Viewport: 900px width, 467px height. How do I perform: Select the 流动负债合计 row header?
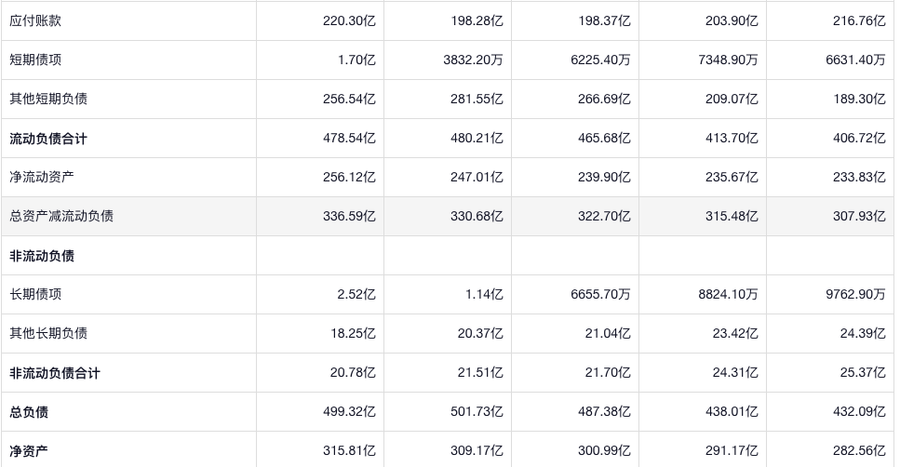point(48,139)
